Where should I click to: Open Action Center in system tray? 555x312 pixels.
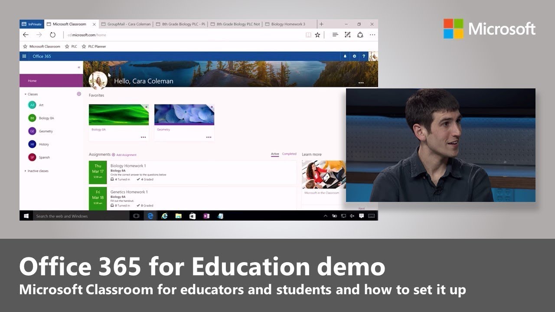pyautogui.click(x=361, y=216)
